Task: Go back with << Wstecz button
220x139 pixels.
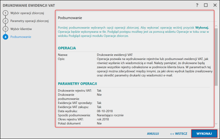Action: coord(179,133)
